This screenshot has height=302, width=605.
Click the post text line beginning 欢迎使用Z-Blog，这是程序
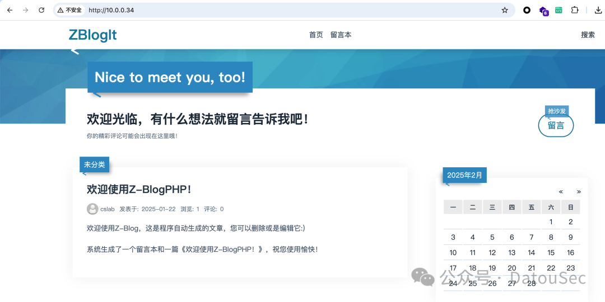coord(196,228)
